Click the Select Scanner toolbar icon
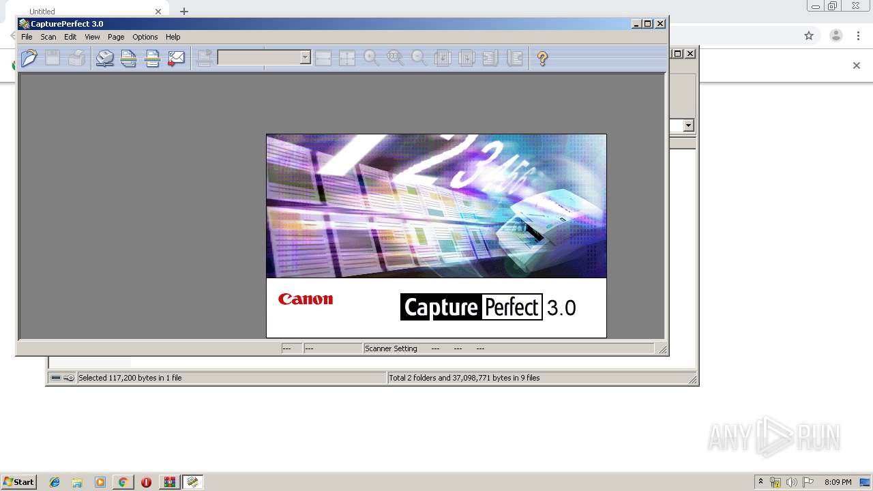The image size is (873, 491). pos(104,59)
